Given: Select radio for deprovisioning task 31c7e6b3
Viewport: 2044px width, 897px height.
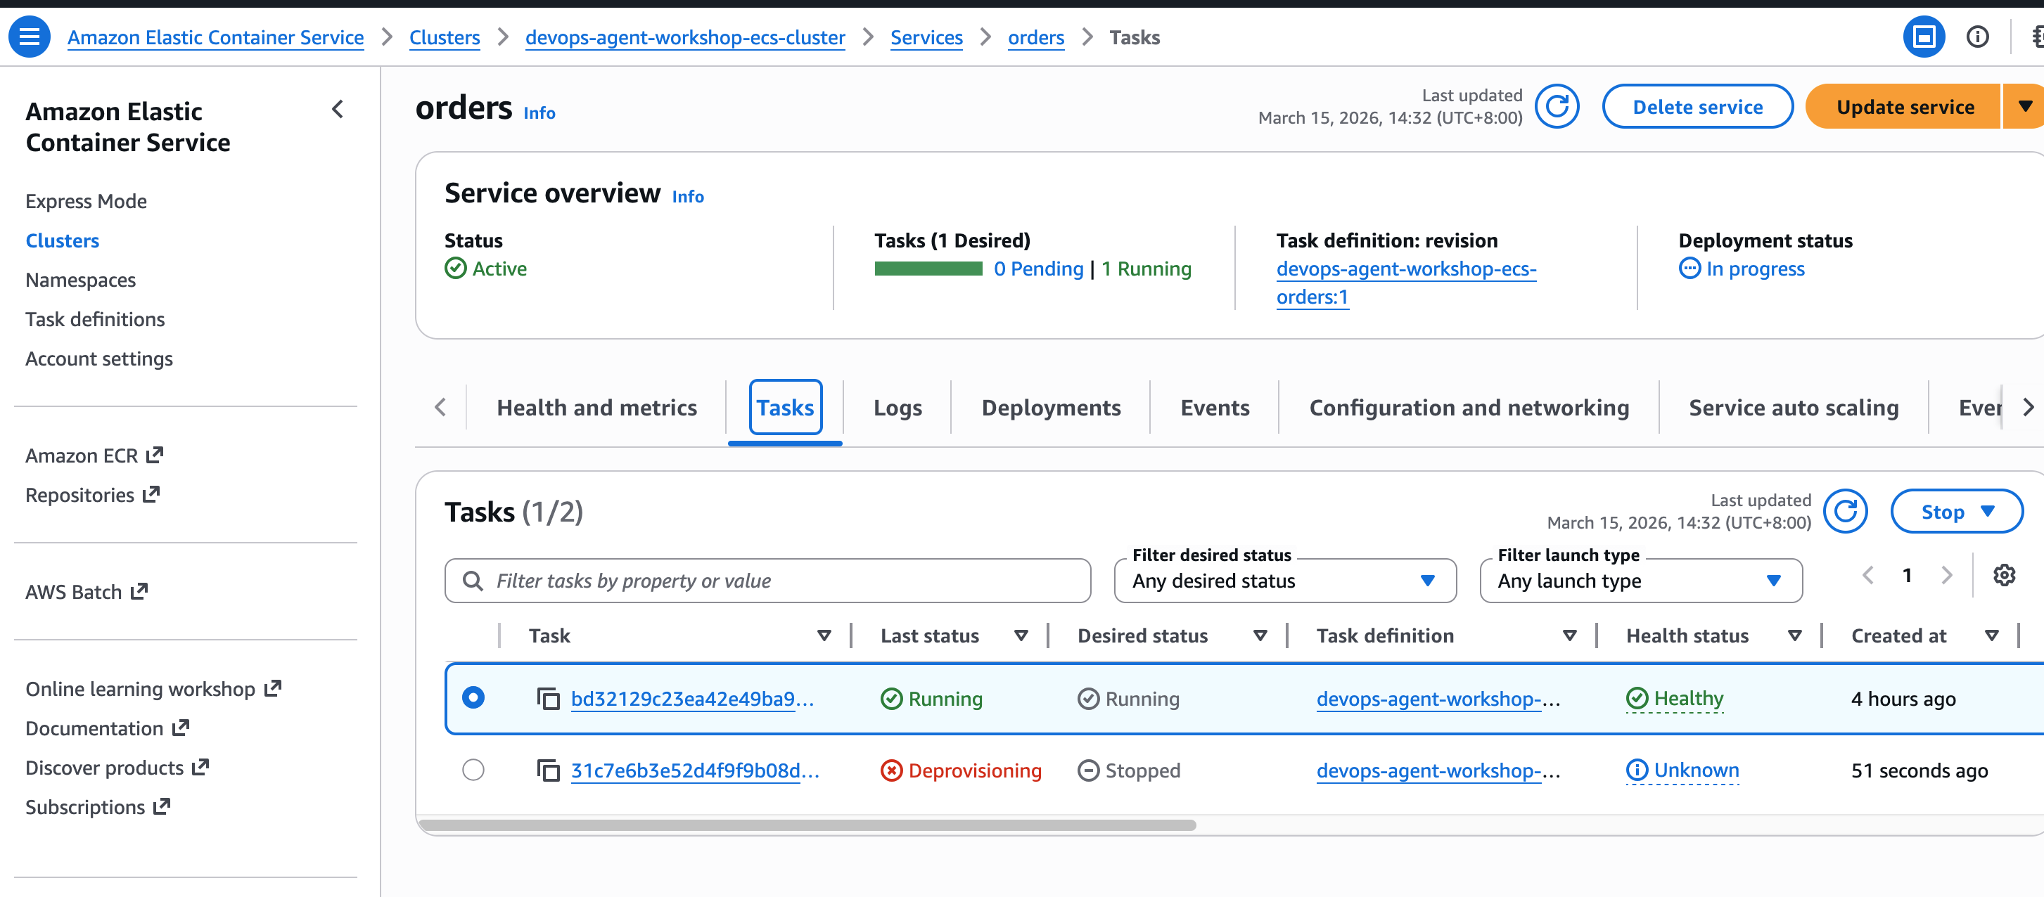Looking at the screenshot, I should [x=473, y=770].
